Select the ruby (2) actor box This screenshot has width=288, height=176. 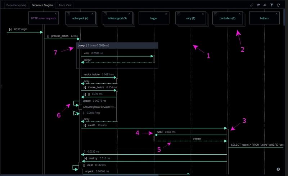[x=191, y=18]
